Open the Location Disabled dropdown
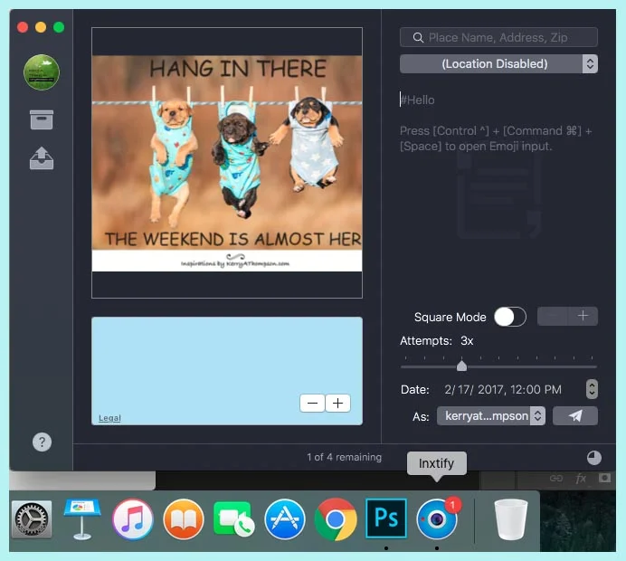 (x=498, y=64)
